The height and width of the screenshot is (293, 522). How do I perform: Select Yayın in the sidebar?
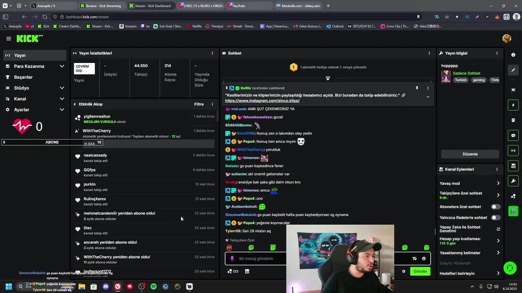pos(35,55)
